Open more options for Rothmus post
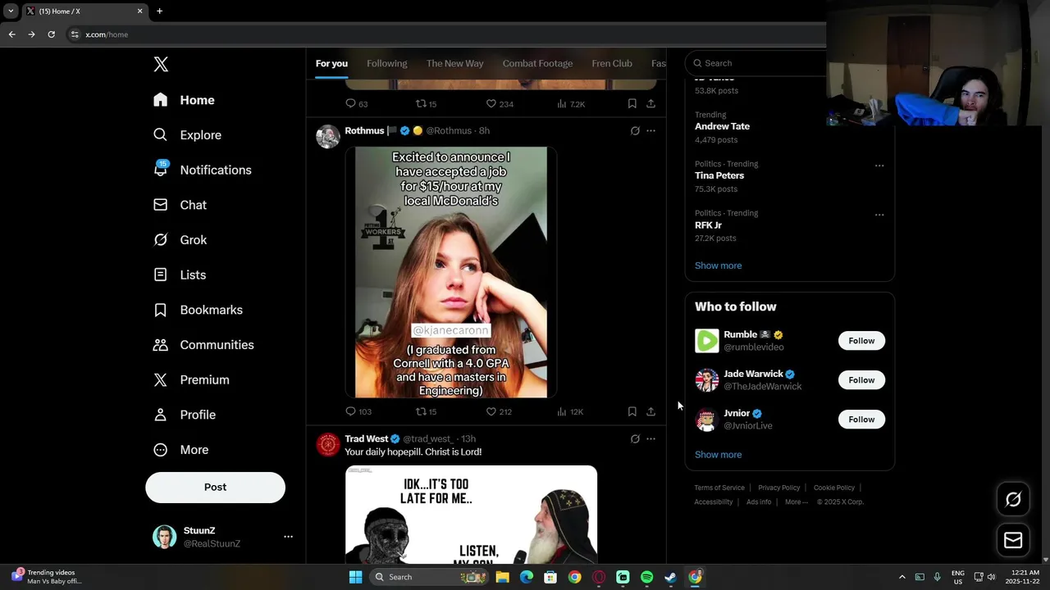Image resolution: width=1050 pixels, height=590 pixels. [x=651, y=130]
